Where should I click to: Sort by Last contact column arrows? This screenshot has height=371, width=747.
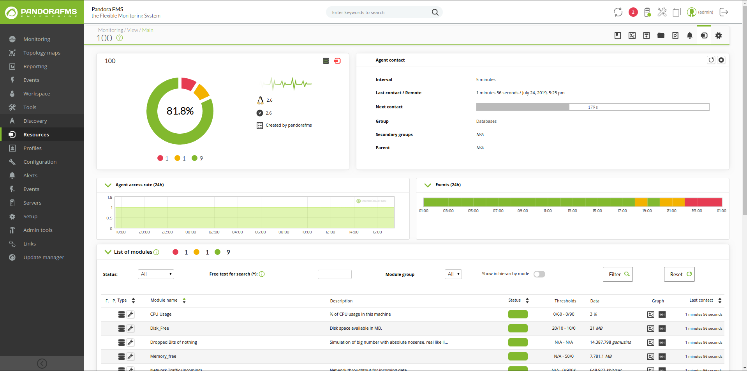(720, 300)
